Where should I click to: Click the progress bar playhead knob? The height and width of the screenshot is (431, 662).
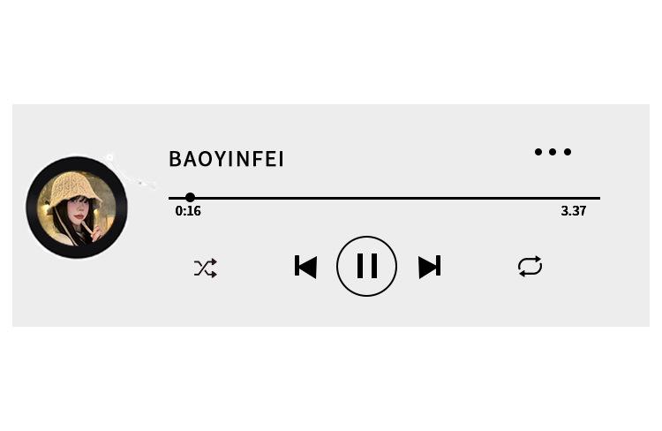[x=190, y=197]
